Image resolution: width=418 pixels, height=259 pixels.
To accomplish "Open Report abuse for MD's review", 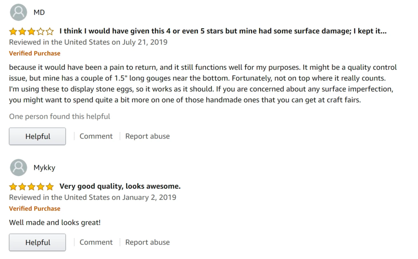I will coord(147,136).
